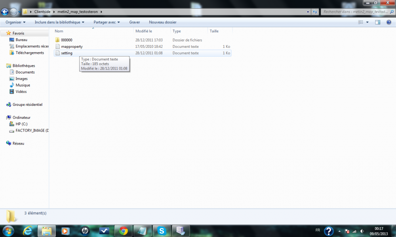Click the refresh icon beside address bar

pos(315,11)
